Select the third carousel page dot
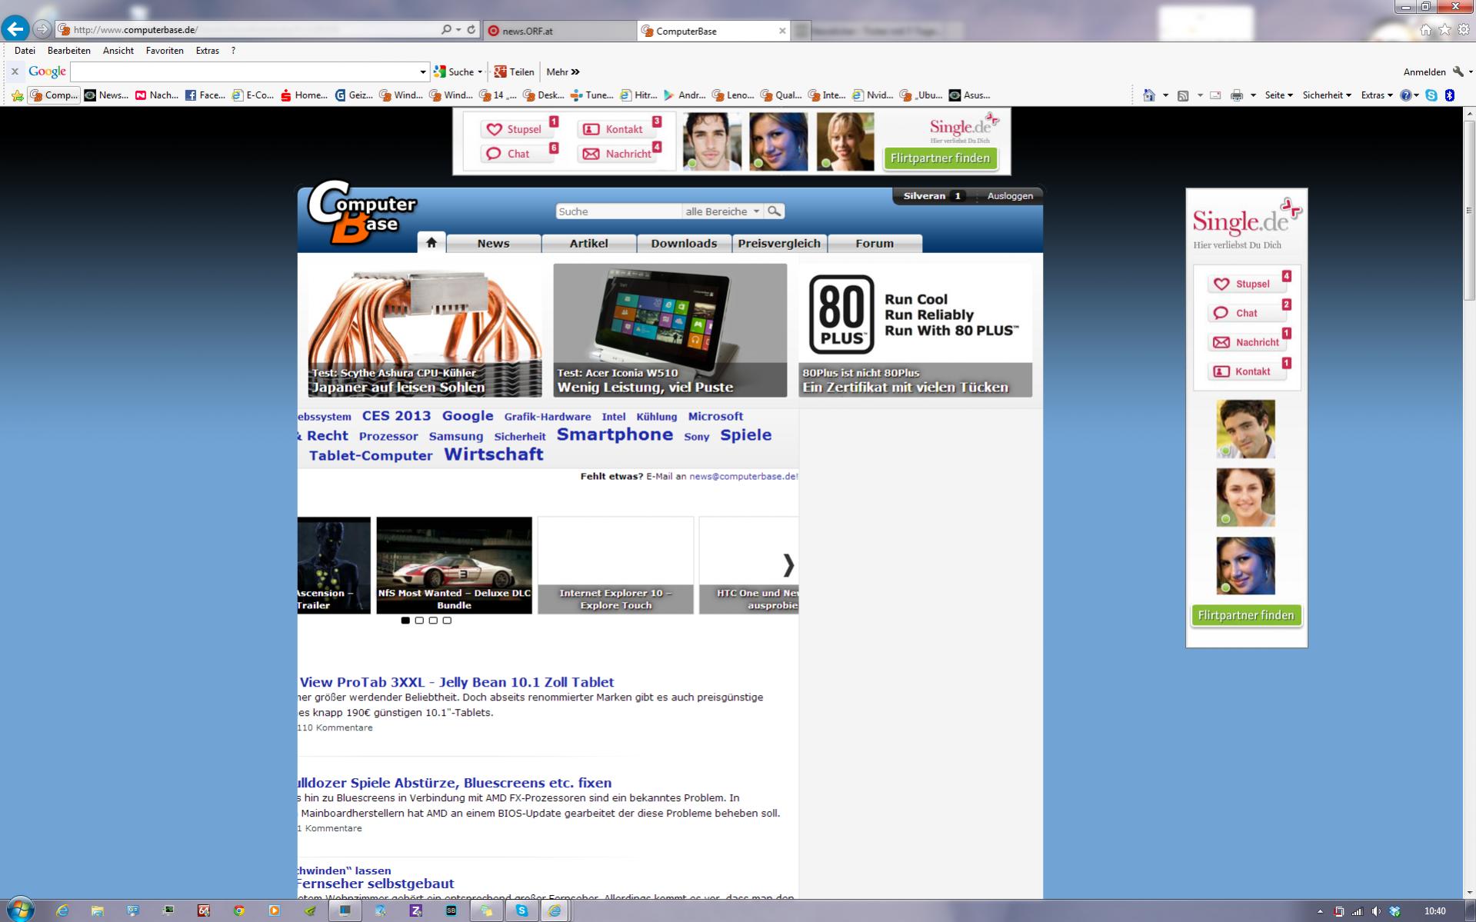This screenshot has height=922, width=1476. tap(433, 620)
